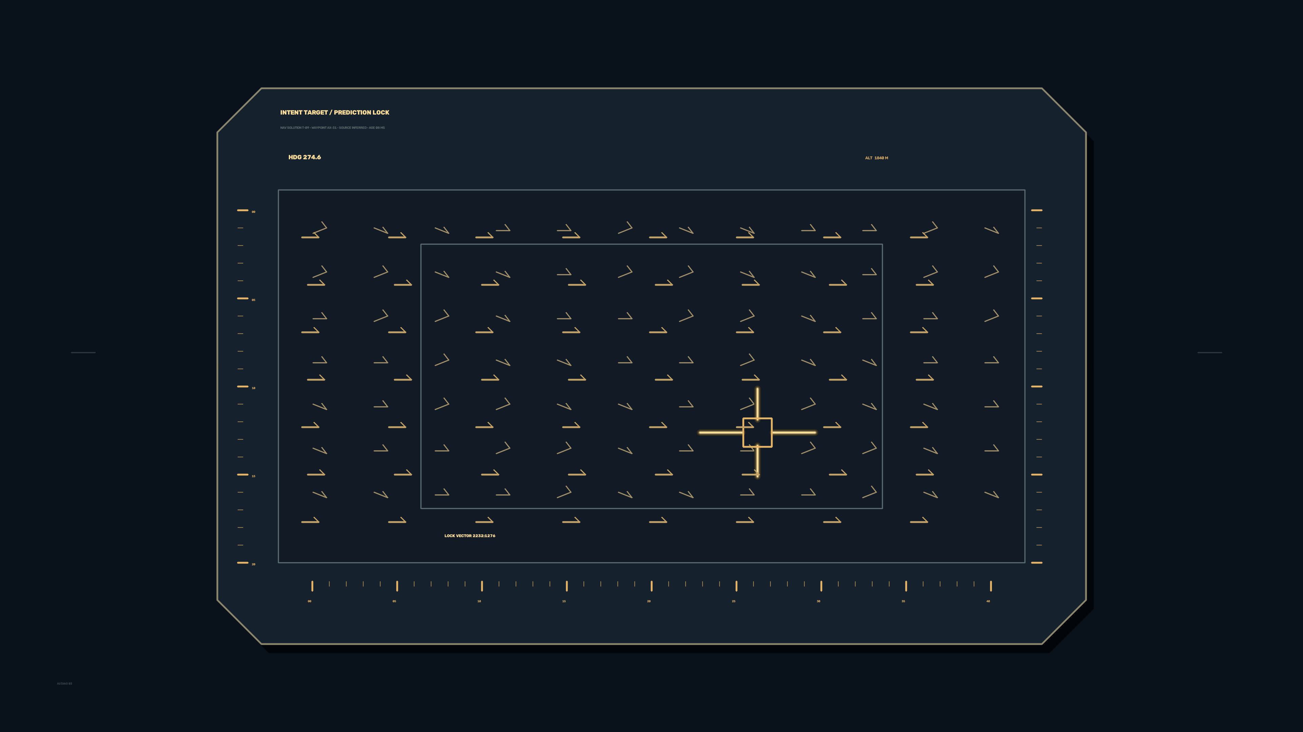1303x732 pixels.
Task: Click bottom ruler major tick labeled 35
Action: [906, 586]
